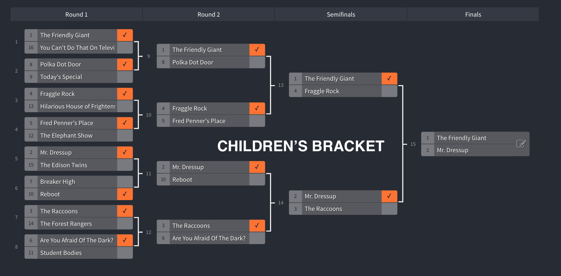The width and height of the screenshot is (561, 276).
Task: Click the checkmark for The Raccoons in Round 2
Action: pyautogui.click(x=257, y=225)
